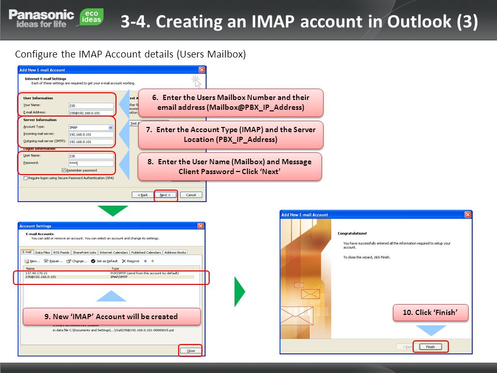
Task: Click the E-mail Address field
Action: pos(91,113)
